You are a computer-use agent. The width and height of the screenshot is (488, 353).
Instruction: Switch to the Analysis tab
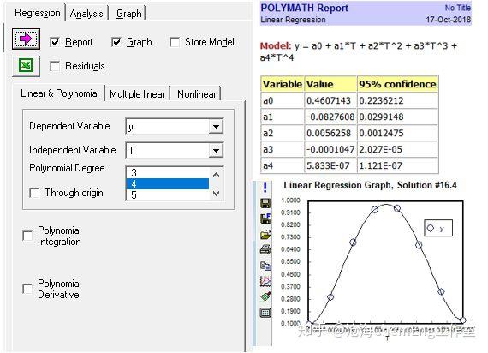[x=86, y=14]
